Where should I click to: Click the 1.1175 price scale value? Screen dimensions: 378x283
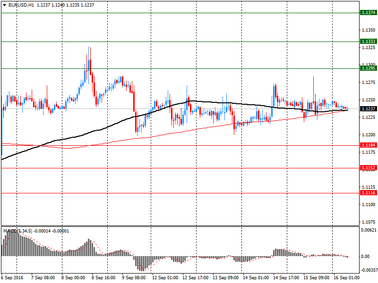coord(369,152)
